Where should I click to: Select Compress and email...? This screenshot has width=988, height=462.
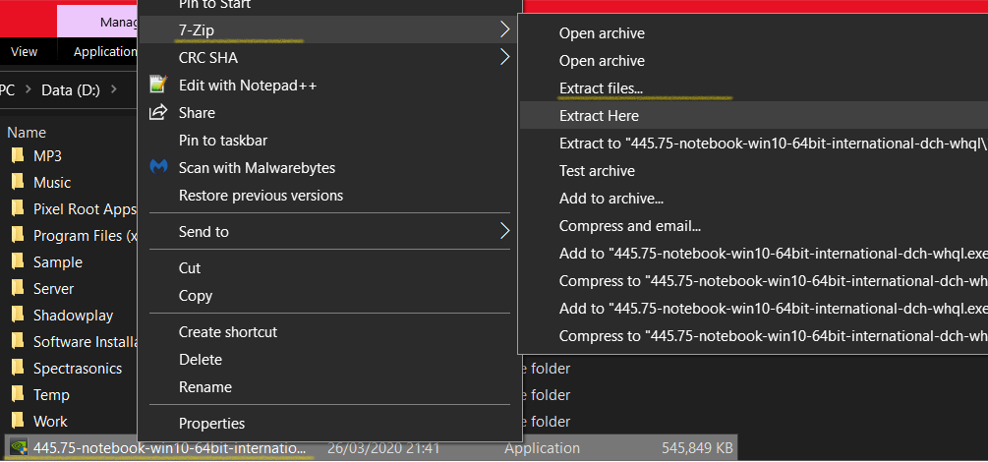(754, 226)
